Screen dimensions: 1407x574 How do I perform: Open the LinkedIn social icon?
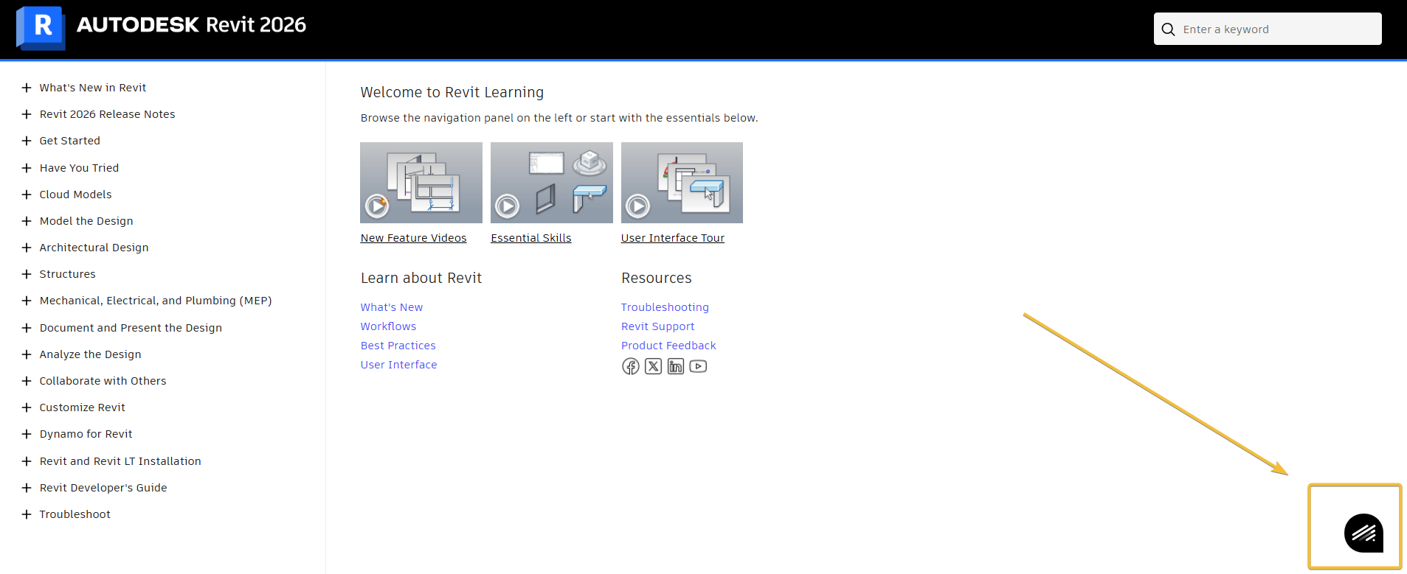pyautogui.click(x=676, y=366)
